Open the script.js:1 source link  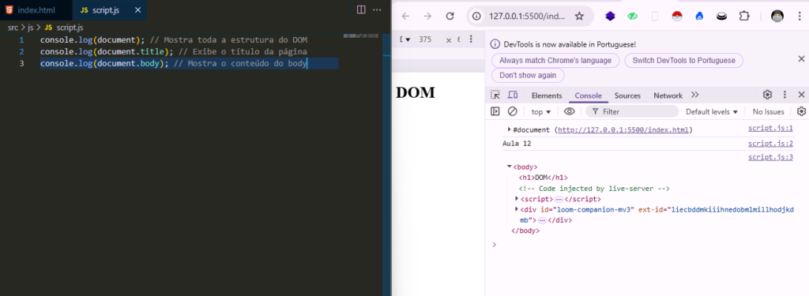click(770, 129)
